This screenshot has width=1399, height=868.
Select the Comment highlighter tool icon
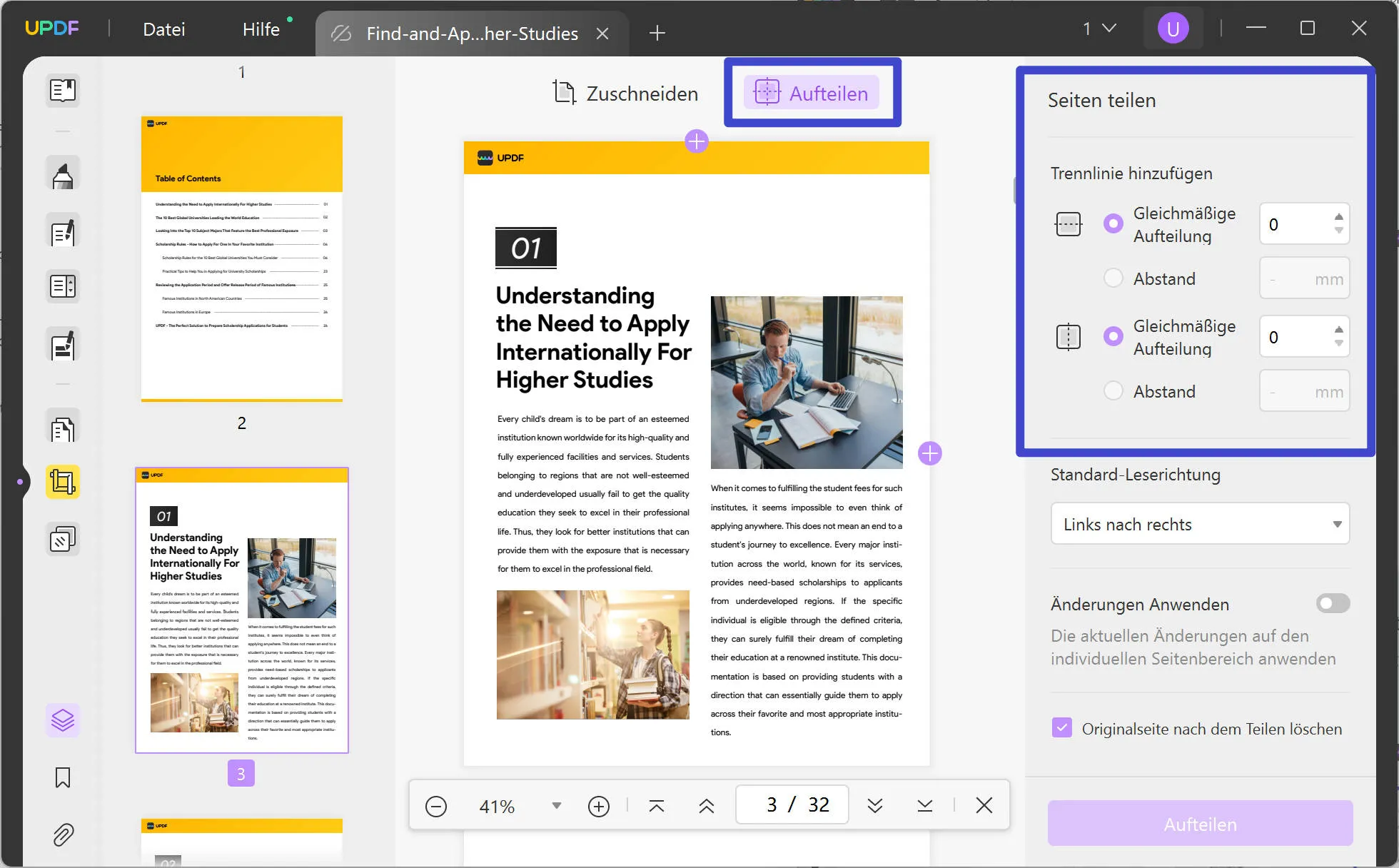tap(63, 173)
